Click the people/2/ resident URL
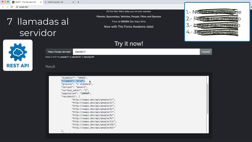252x142 pixels. click(93, 103)
